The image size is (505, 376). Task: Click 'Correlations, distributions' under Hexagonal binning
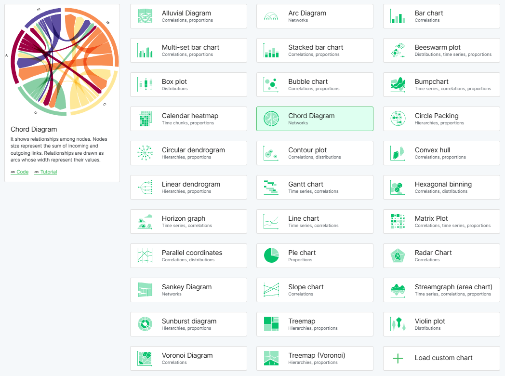[441, 191]
